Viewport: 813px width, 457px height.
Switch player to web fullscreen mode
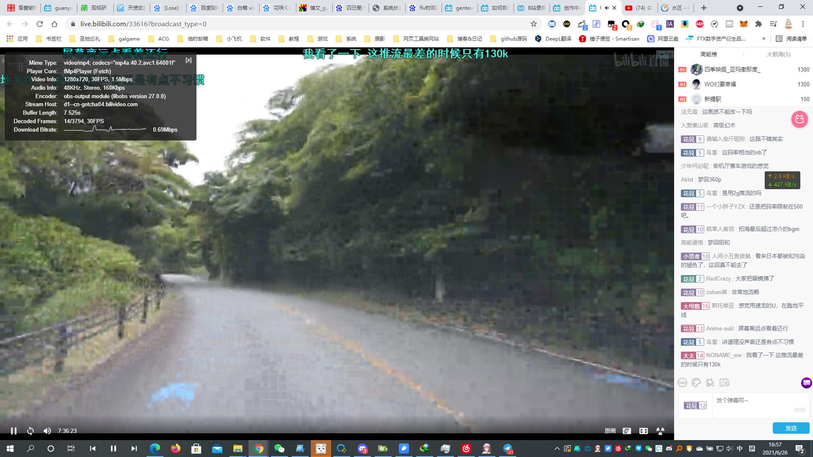pos(644,431)
